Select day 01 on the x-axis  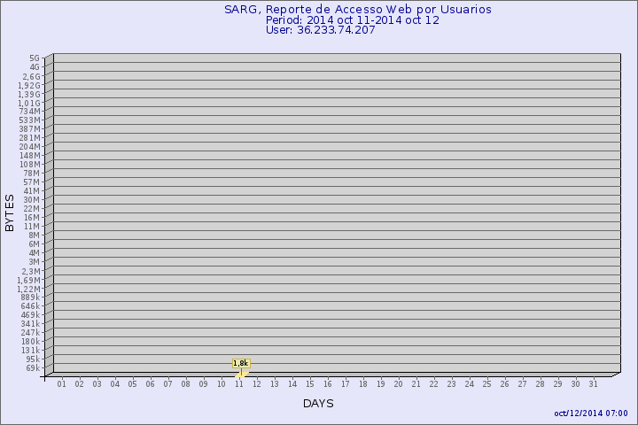[62, 384]
